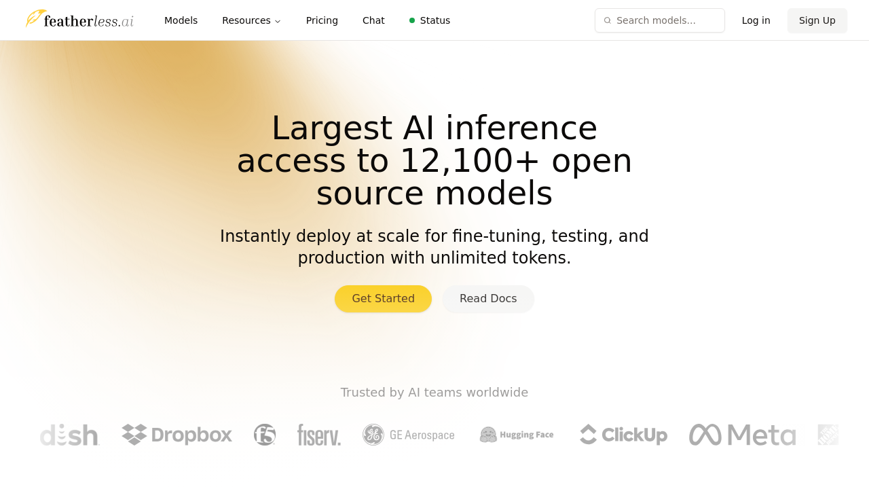Select the GE Aerospace logo
Image resolution: width=869 pixels, height=489 pixels.
tap(408, 435)
